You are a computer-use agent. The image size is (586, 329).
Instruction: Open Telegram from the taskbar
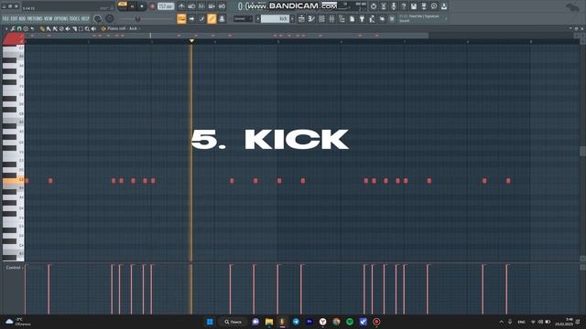[x=296, y=322]
